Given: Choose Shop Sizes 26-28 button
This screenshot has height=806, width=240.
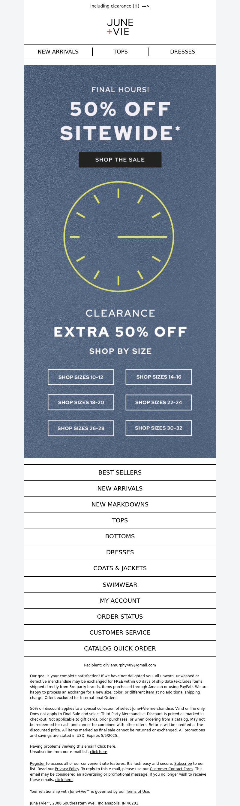Looking at the screenshot, I should [81, 428].
